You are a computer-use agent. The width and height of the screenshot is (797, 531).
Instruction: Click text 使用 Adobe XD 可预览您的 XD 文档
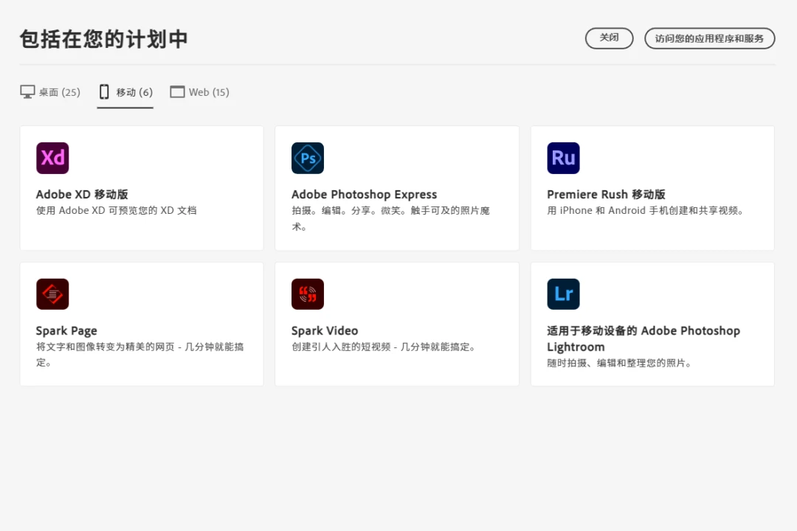(x=116, y=210)
